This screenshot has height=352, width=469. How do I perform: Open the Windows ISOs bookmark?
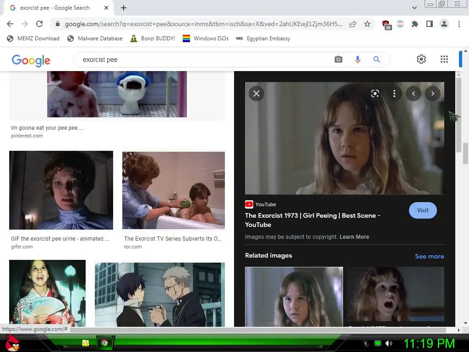pyautogui.click(x=206, y=38)
